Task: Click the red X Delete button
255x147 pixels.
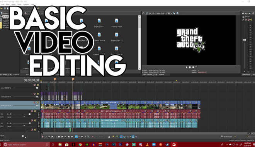Action: 93,137
